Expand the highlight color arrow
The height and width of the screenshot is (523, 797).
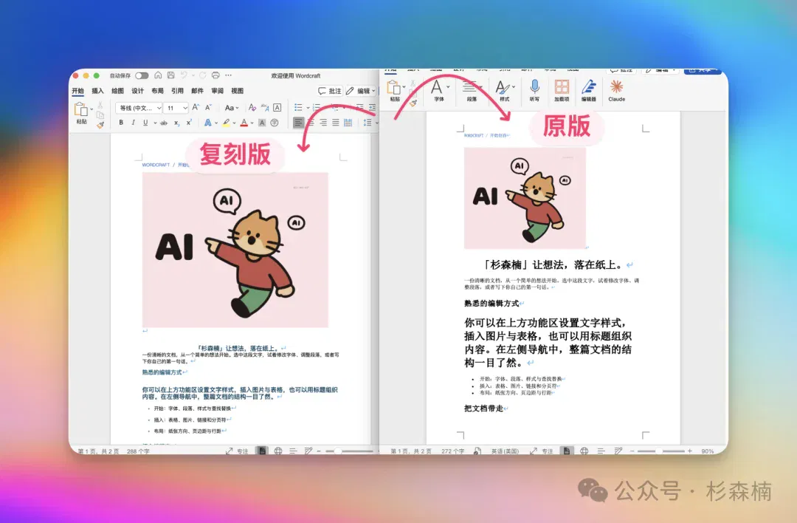[x=235, y=123]
